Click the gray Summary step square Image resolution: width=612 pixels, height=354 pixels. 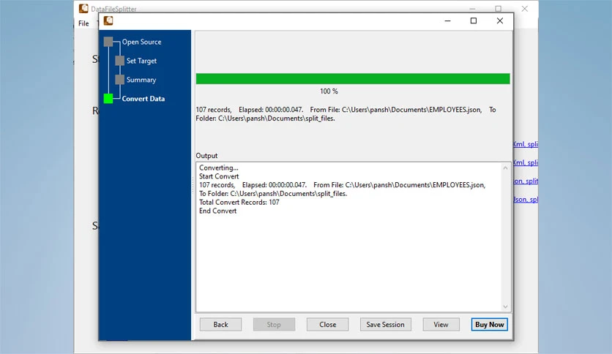120,80
